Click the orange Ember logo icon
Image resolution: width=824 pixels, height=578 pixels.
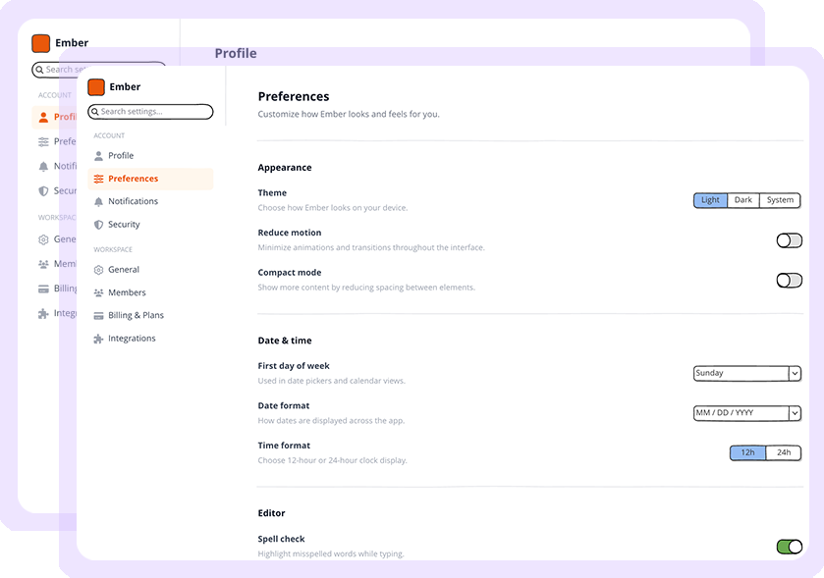coord(96,87)
